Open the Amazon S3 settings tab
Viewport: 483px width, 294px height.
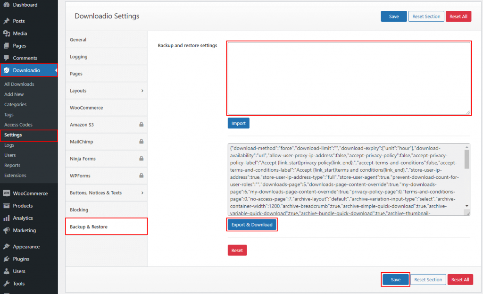(106, 125)
